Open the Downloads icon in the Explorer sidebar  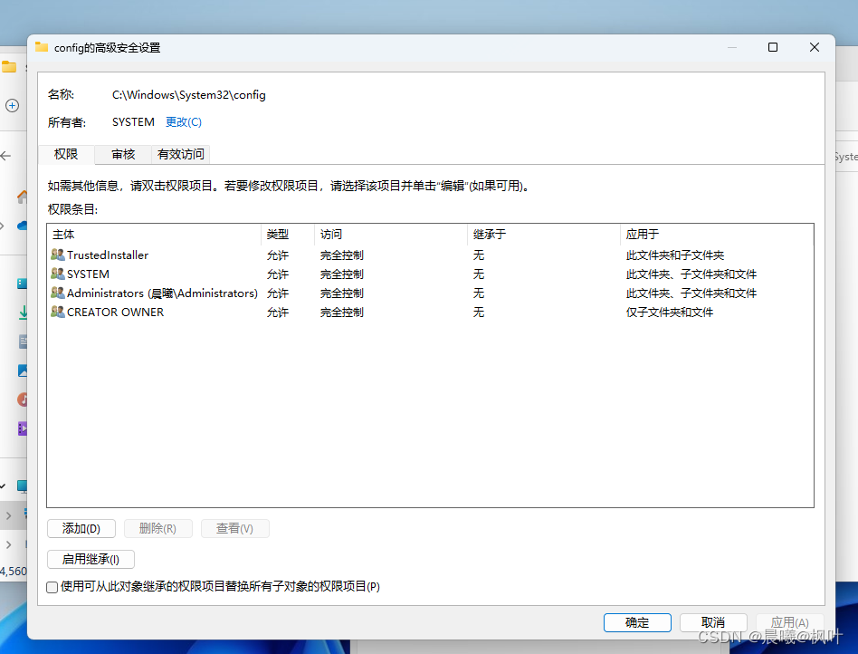pyautogui.click(x=23, y=313)
